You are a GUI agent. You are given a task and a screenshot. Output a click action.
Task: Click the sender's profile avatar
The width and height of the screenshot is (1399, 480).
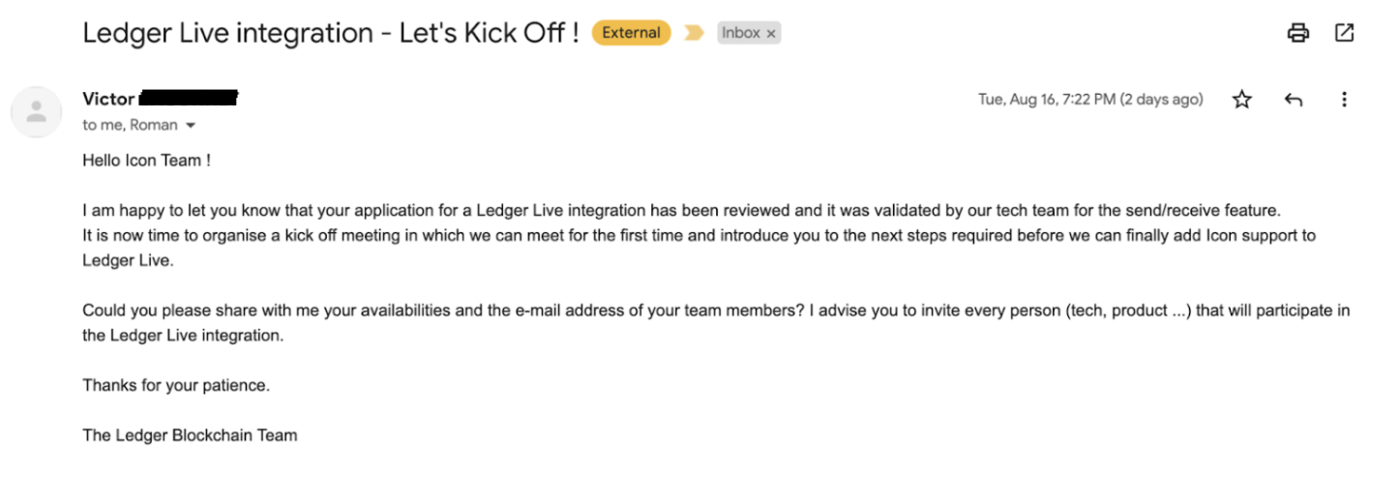pyautogui.click(x=36, y=111)
